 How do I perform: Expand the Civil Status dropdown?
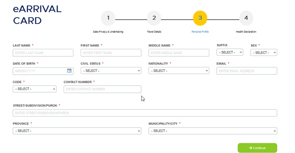111,70
